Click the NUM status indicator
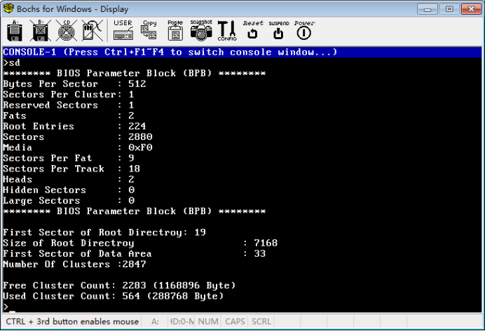 click(208, 322)
